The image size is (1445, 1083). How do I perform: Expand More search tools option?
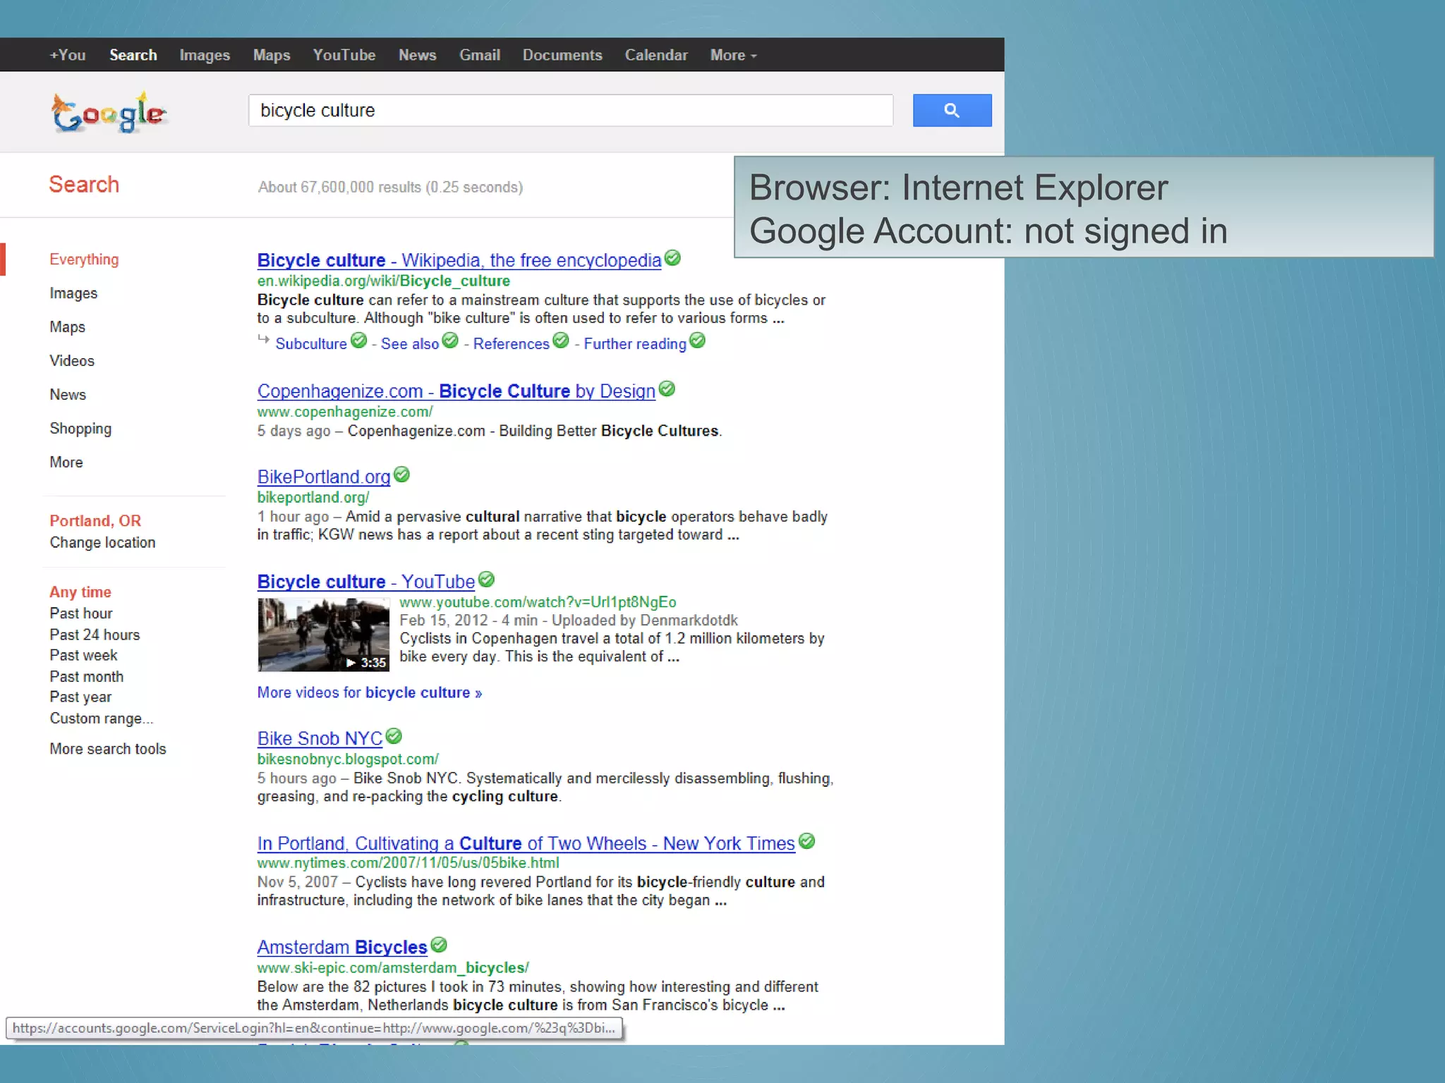pyautogui.click(x=108, y=749)
